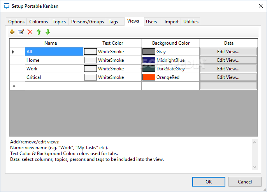Screen dimensions: 267x192
Task: Open the Options tab
Action: (16, 22)
